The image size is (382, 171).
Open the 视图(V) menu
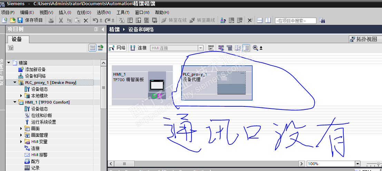point(46,12)
